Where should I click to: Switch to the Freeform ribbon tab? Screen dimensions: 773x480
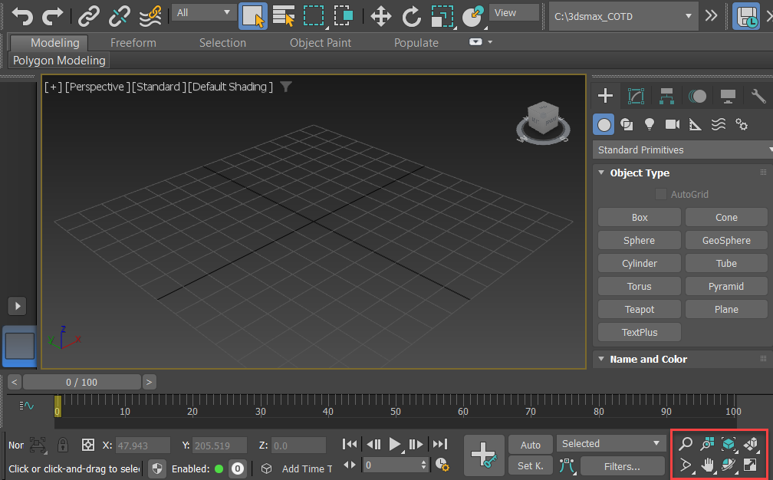point(133,43)
